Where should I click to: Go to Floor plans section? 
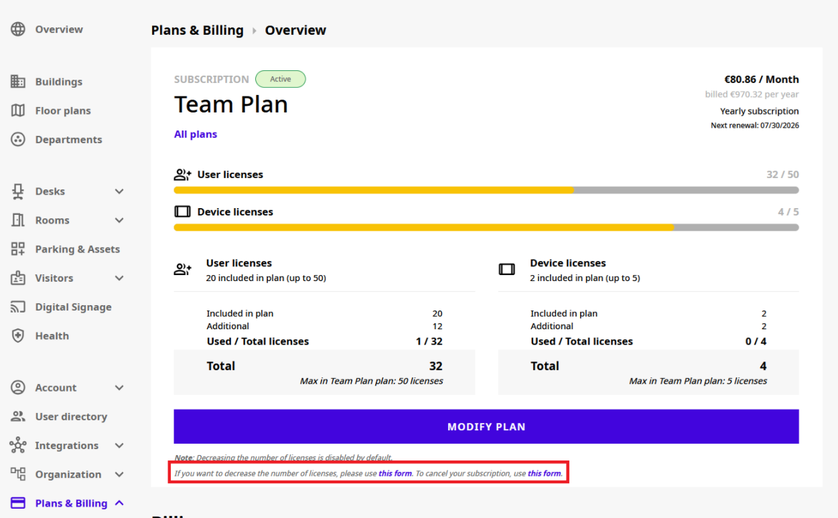click(63, 110)
